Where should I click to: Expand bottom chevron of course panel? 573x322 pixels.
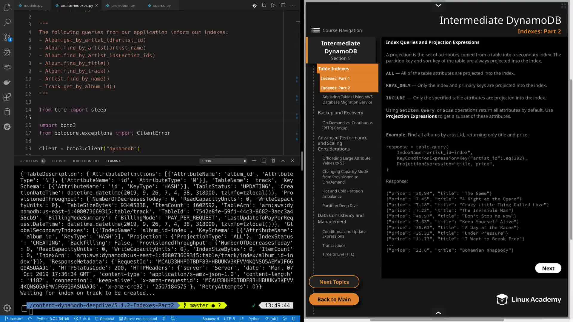pyautogui.click(x=438, y=313)
